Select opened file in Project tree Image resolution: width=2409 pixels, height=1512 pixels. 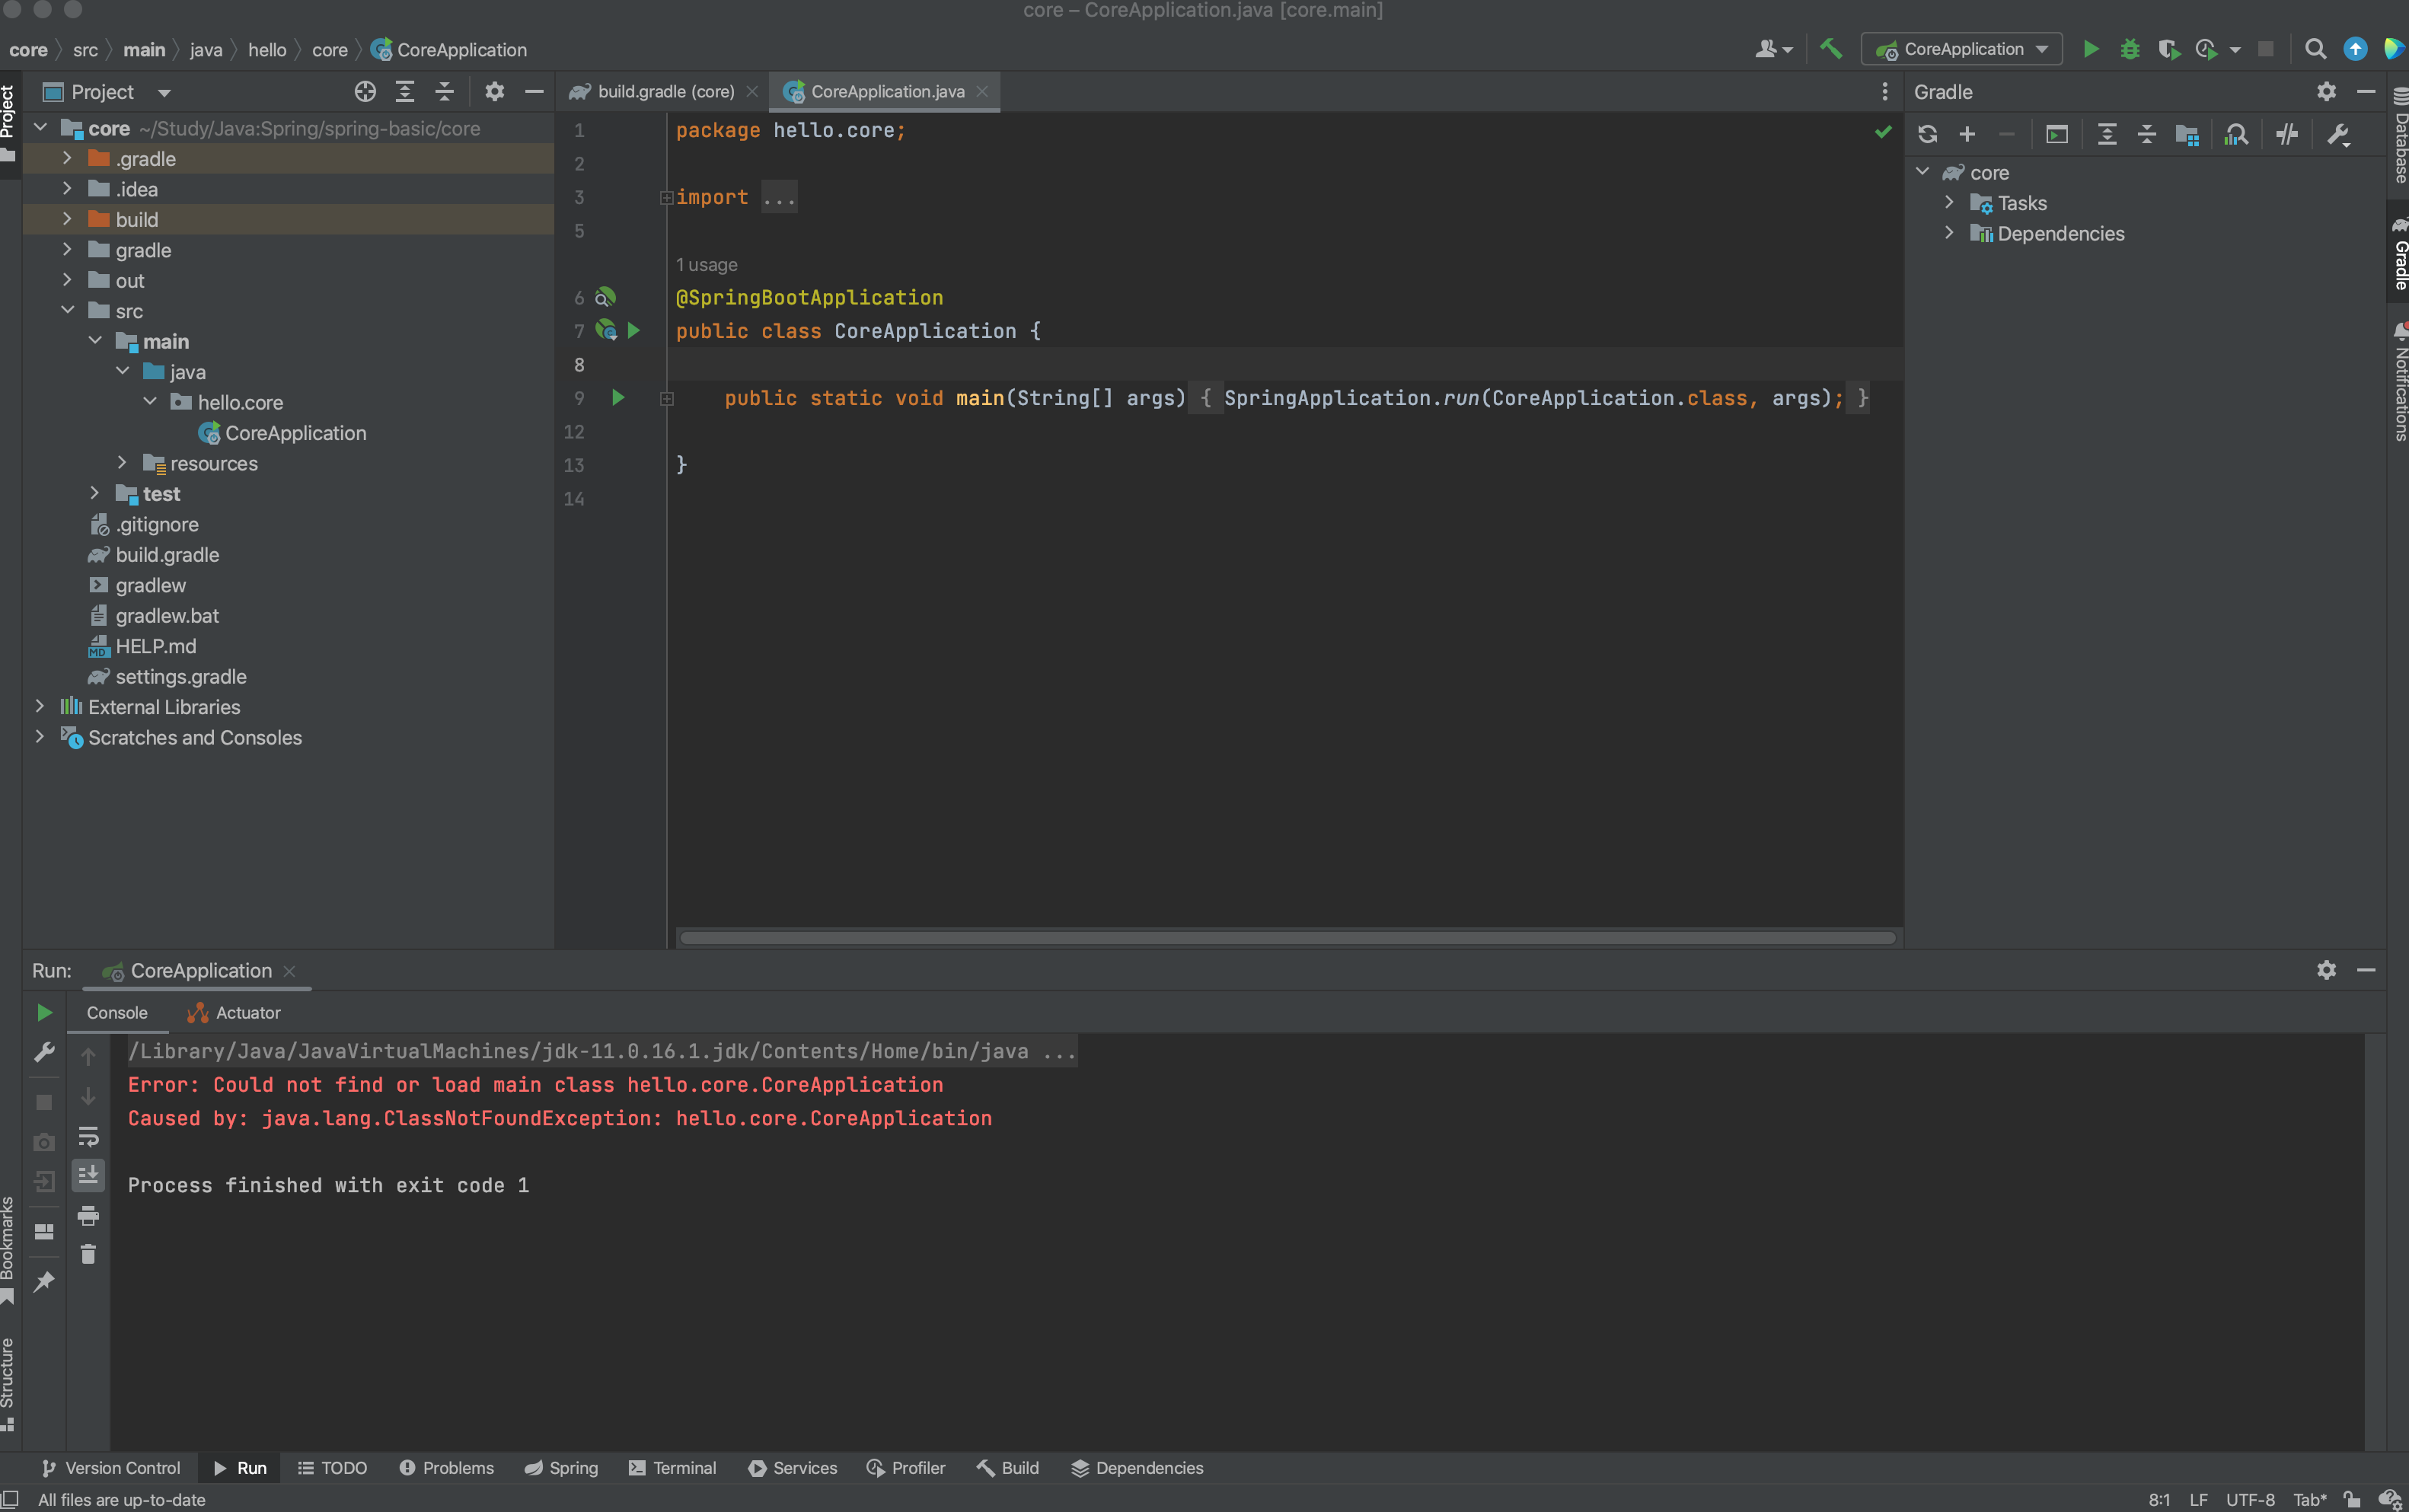point(365,92)
